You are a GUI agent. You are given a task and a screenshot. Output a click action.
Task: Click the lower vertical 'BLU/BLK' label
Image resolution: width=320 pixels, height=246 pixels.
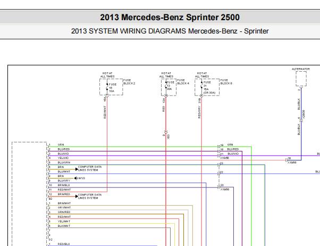tap(299, 129)
